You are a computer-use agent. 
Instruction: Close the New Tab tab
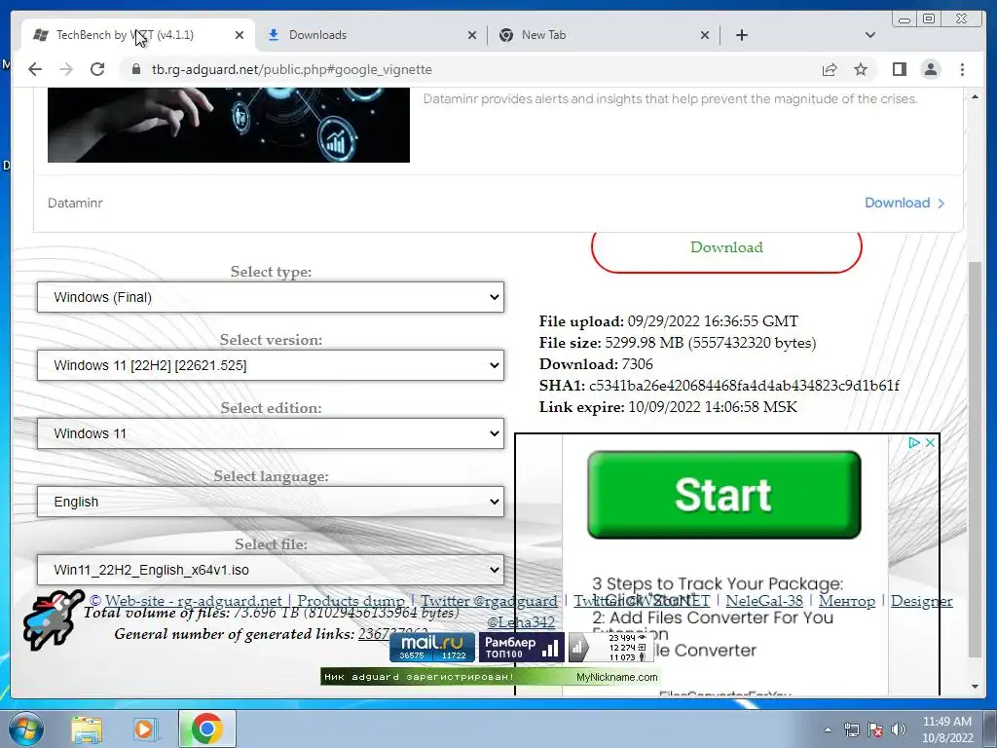[705, 35]
